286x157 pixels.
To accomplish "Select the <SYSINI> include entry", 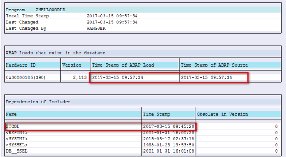I will [x=17, y=139].
